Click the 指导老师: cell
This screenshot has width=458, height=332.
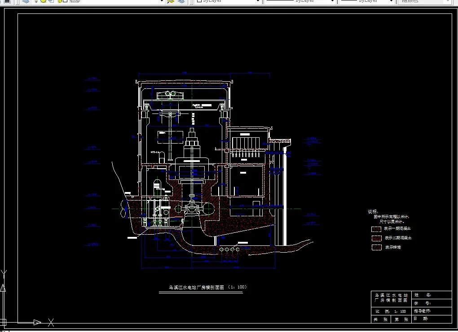(x=432, y=311)
